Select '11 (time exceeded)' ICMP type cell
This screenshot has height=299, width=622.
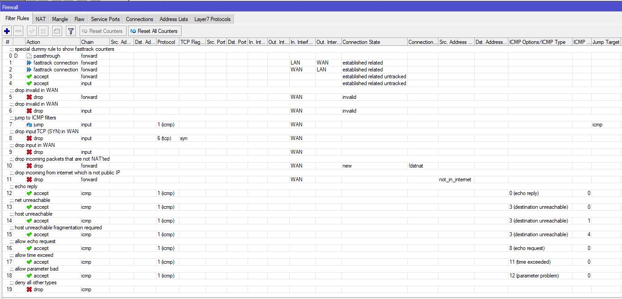(x=540, y=262)
